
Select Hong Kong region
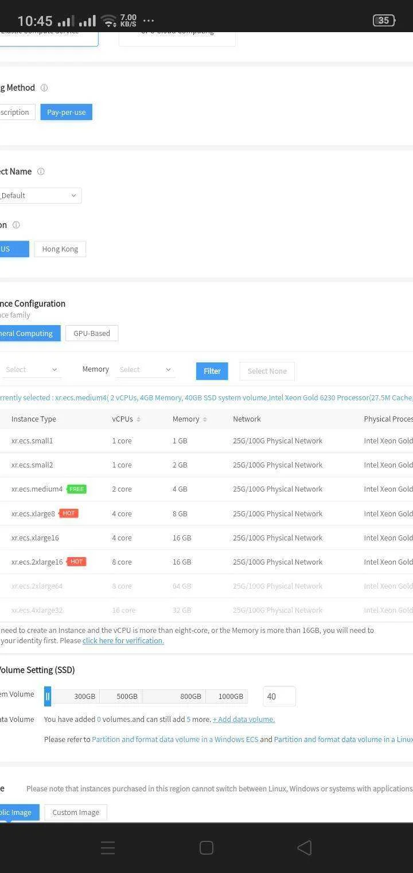(60, 249)
